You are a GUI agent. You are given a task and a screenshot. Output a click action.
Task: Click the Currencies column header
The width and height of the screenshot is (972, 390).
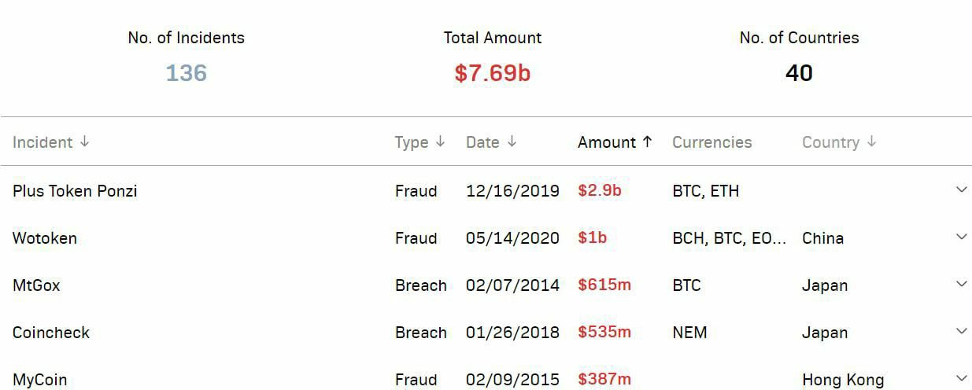[711, 142]
